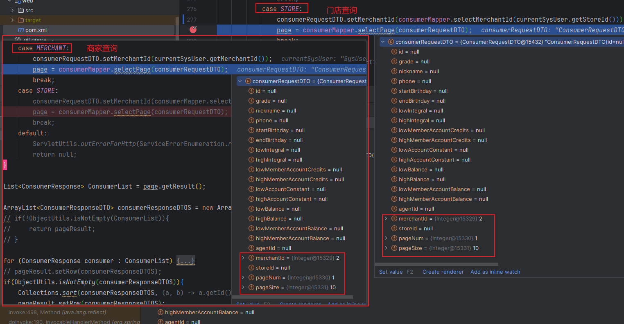Use horizontal scrollbar of the MERCHANT popup
The image size is (624, 324).
292,297
